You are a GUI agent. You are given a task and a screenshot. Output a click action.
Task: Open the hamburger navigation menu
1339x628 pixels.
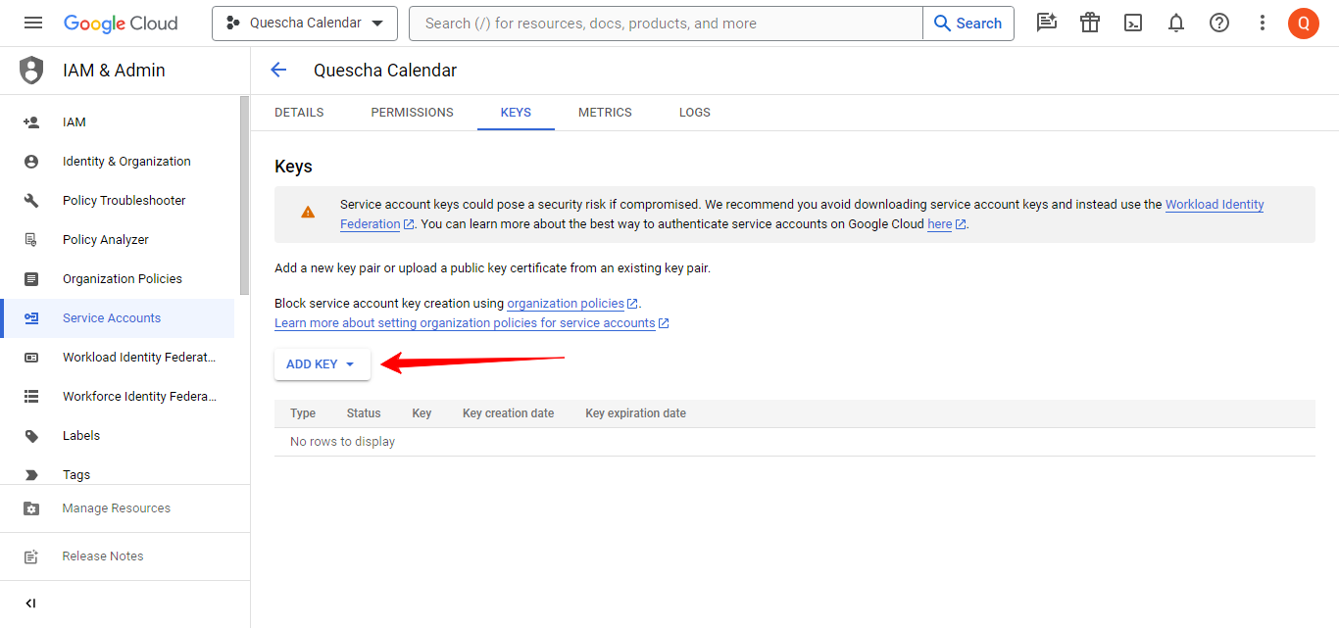point(33,24)
